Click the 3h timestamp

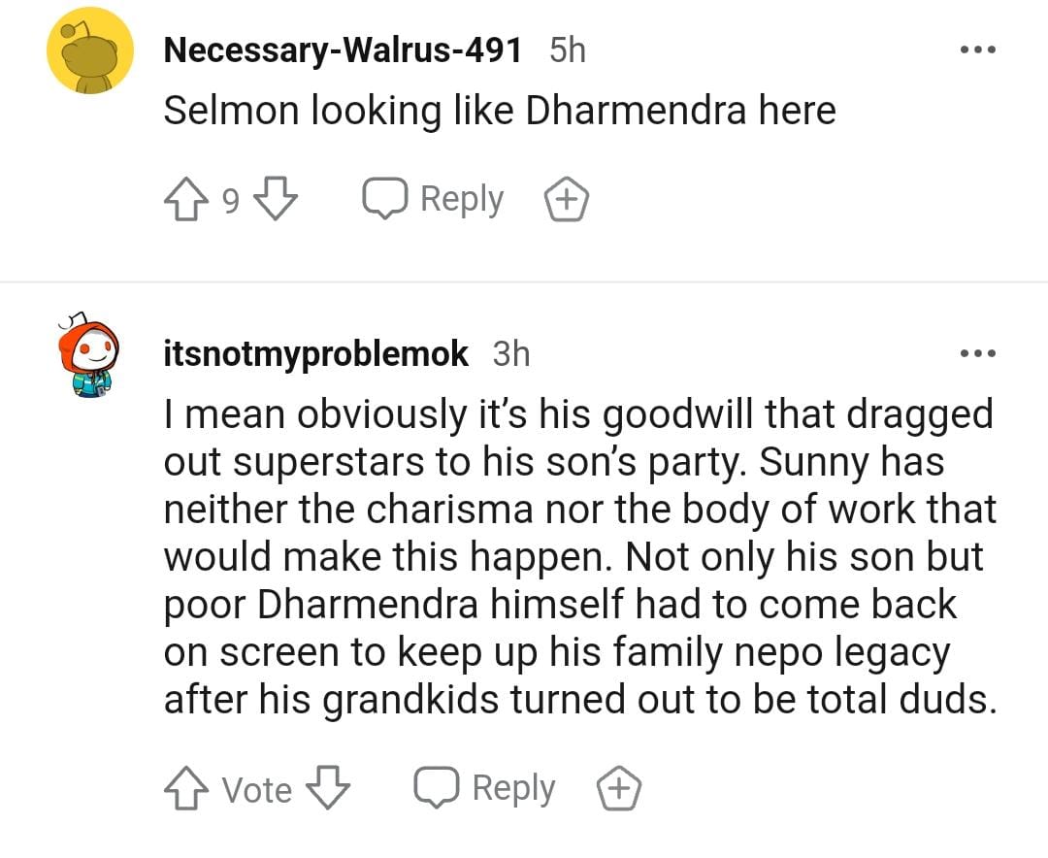pyautogui.click(x=511, y=354)
